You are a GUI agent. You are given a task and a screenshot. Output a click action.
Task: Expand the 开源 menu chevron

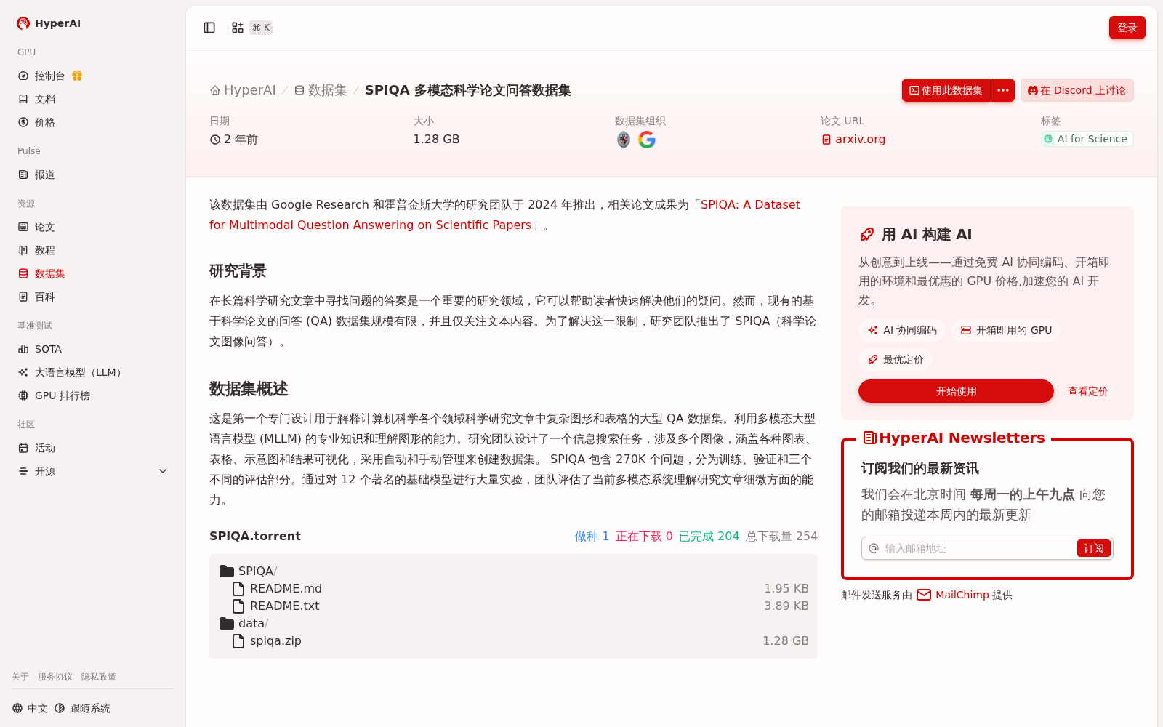click(163, 471)
